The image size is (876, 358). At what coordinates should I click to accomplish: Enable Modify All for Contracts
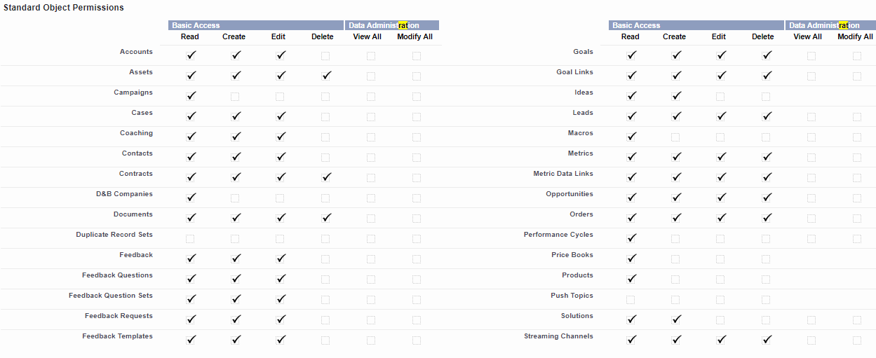click(x=417, y=177)
